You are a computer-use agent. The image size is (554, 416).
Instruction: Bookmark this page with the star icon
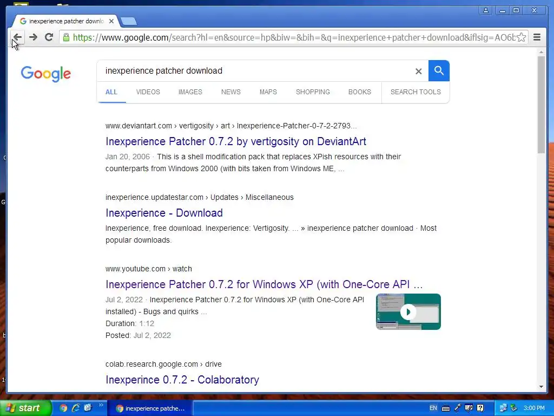coord(521,37)
